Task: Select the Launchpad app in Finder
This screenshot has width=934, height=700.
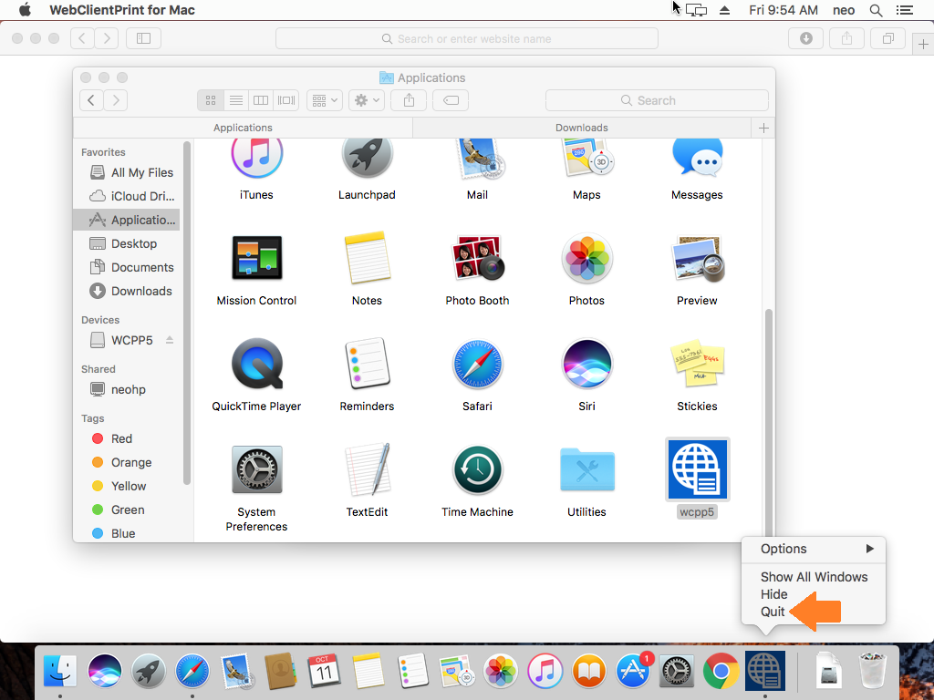Action: pyautogui.click(x=367, y=157)
